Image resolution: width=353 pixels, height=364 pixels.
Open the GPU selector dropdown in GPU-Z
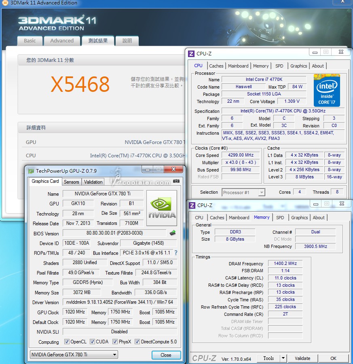[74, 354]
